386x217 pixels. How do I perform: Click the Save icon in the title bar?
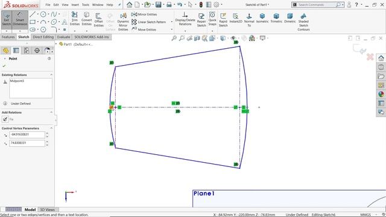click(x=158, y=5)
